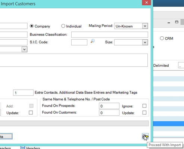Click the 'Mailing Period:' label
Screen dimensions: 184x149
pos(101,26)
